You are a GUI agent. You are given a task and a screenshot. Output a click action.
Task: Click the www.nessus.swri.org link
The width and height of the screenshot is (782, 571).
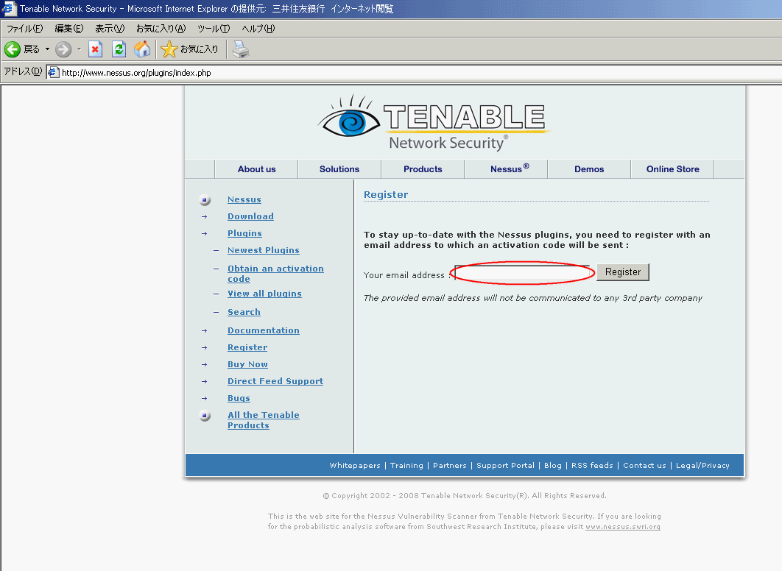pyautogui.click(x=623, y=527)
